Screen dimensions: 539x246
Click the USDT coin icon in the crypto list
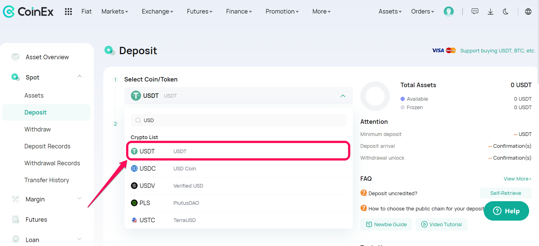tap(134, 151)
